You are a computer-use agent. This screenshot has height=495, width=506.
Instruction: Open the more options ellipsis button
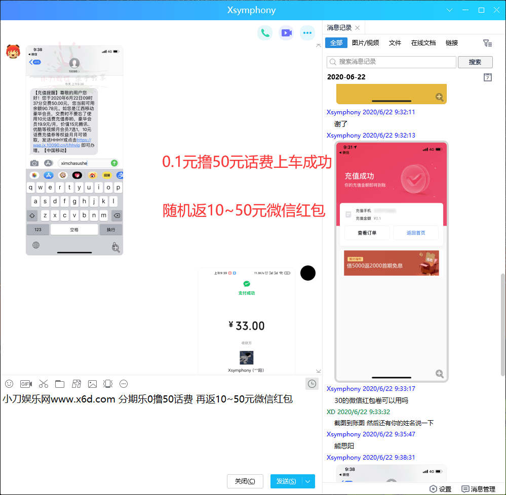click(x=307, y=33)
